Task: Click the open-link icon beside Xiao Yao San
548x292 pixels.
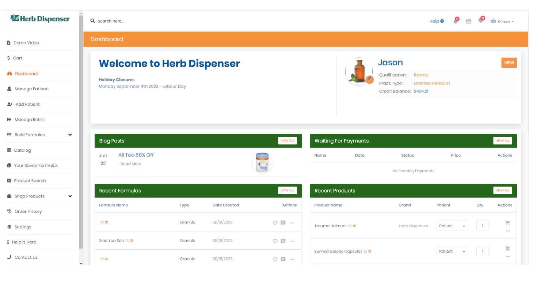Action: pyautogui.click(x=127, y=241)
